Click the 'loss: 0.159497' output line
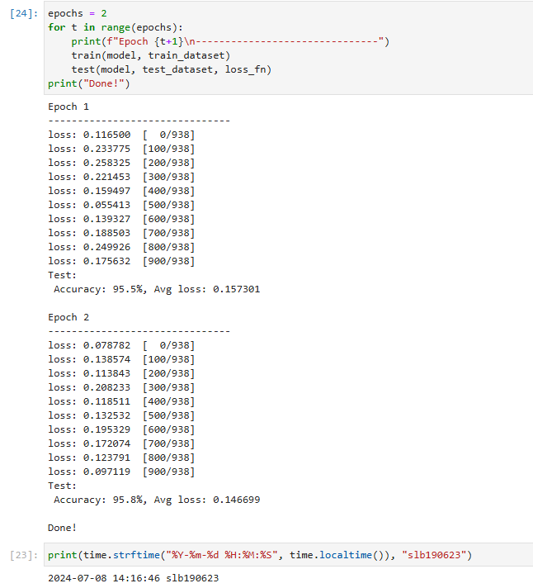The width and height of the screenshot is (533, 588). (x=121, y=191)
